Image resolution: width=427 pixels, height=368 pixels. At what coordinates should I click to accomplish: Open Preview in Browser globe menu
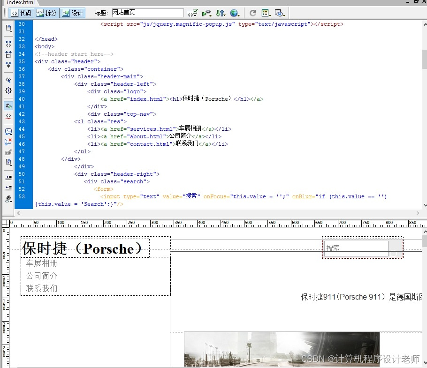pos(235,13)
